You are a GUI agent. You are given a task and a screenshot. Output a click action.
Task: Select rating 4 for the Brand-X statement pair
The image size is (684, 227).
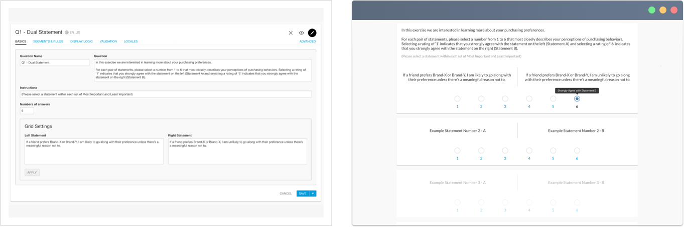(x=529, y=99)
